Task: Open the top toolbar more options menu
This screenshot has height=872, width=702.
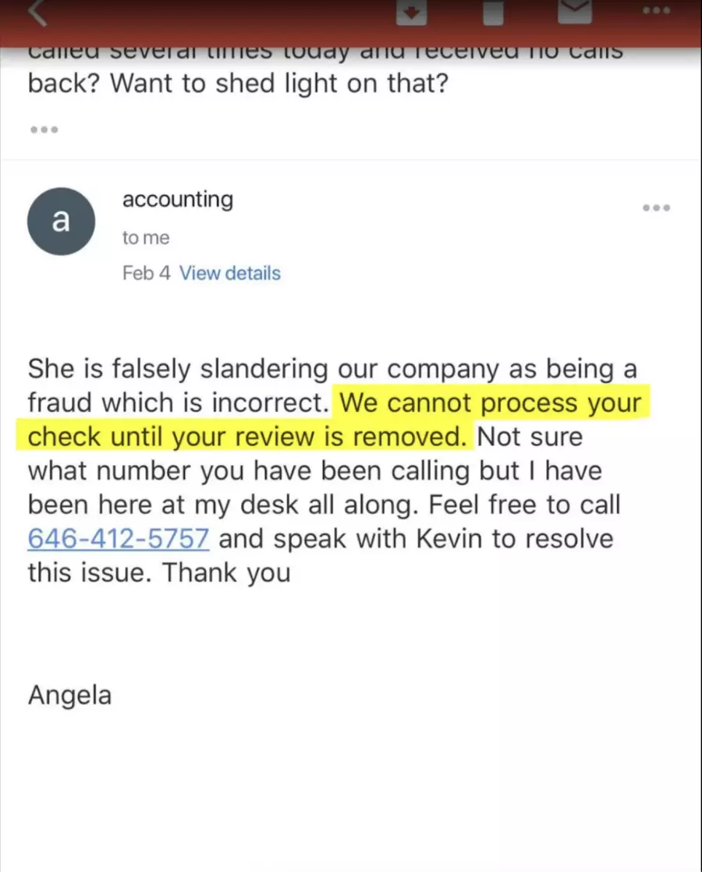Action: pos(657,11)
